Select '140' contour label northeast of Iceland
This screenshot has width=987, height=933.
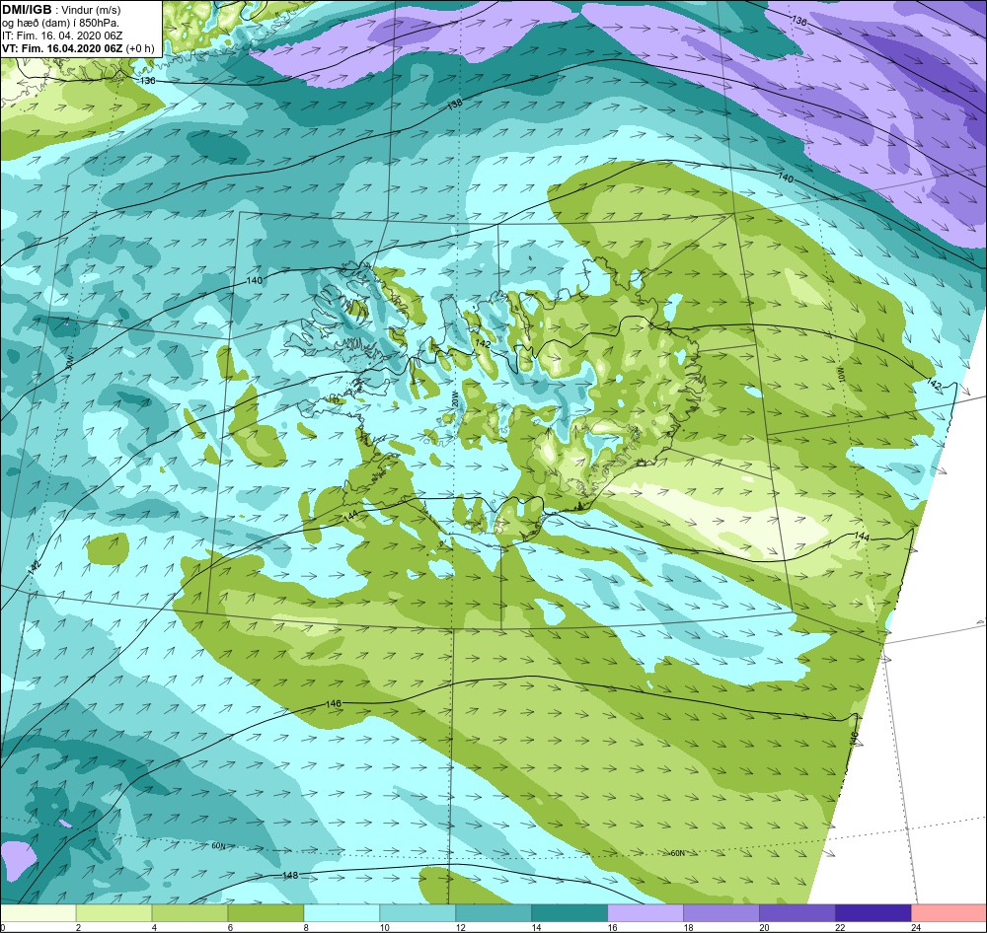pyautogui.click(x=786, y=179)
